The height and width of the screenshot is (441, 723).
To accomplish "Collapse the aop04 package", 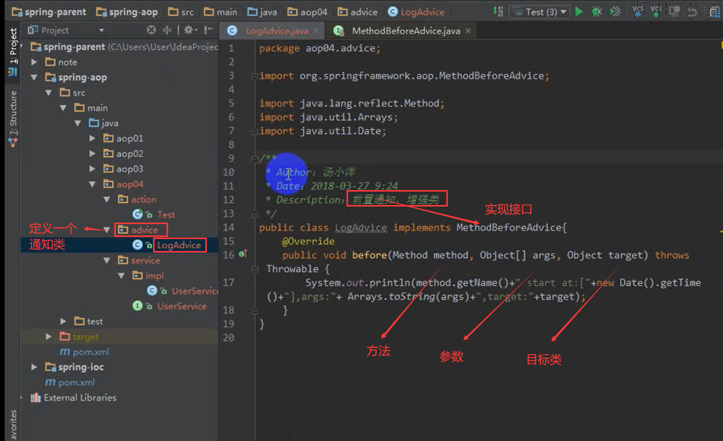I will [93, 184].
